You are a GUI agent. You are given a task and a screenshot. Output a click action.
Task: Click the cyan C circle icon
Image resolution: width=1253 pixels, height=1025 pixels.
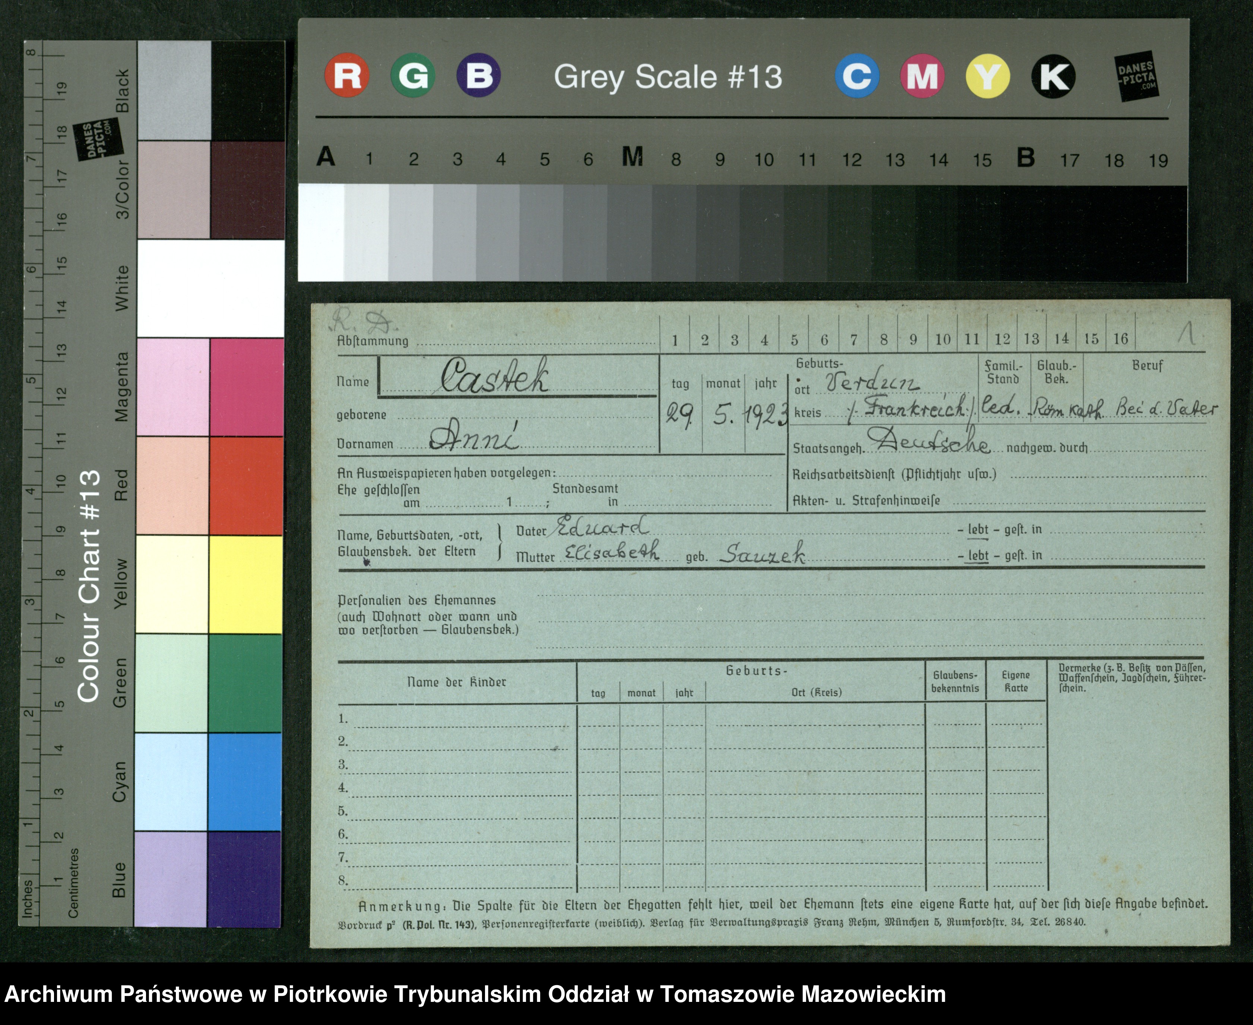pos(857,76)
